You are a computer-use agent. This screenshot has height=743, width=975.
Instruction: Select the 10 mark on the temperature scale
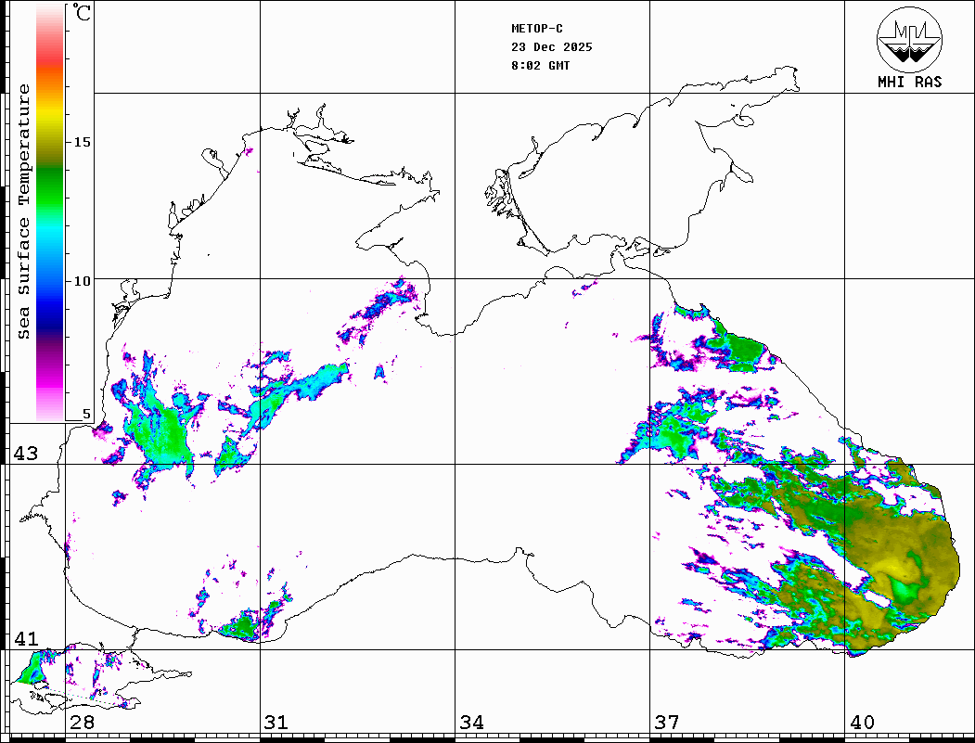pyautogui.click(x=83, y=280)
